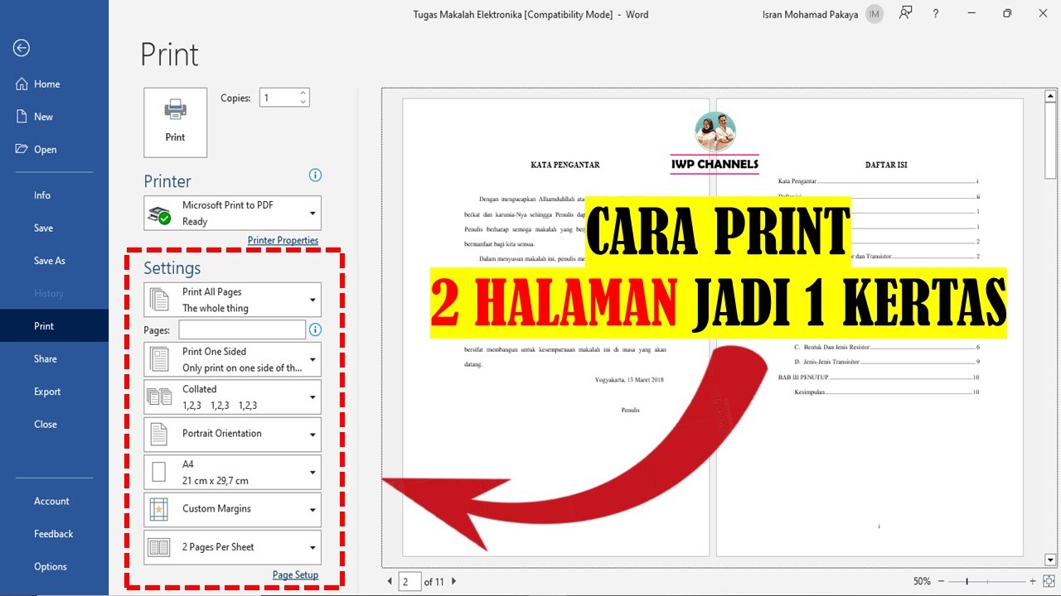Select Save in the sidebar

[x=54, y=228]
